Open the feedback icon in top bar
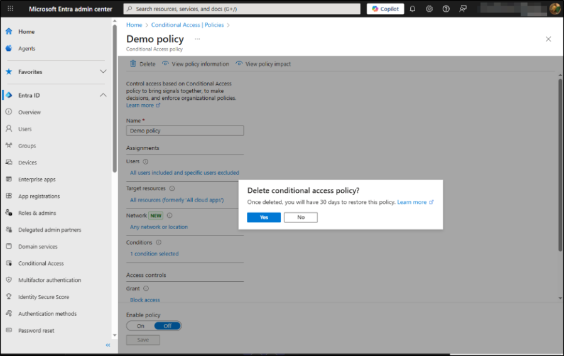 (463, 9)
